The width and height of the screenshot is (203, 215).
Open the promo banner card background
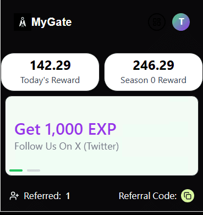102,136
